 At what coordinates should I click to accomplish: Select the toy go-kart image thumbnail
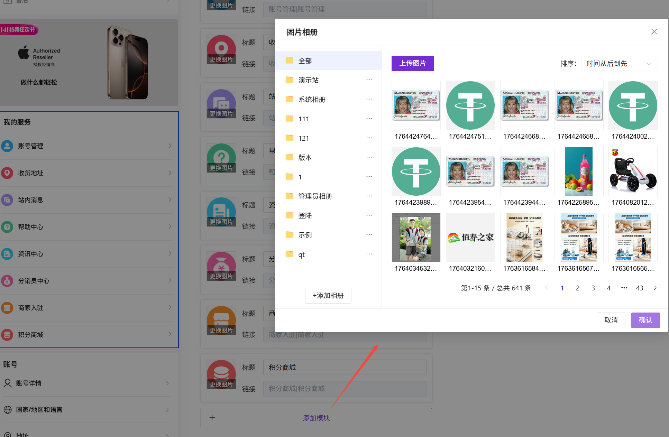point(633,172)
